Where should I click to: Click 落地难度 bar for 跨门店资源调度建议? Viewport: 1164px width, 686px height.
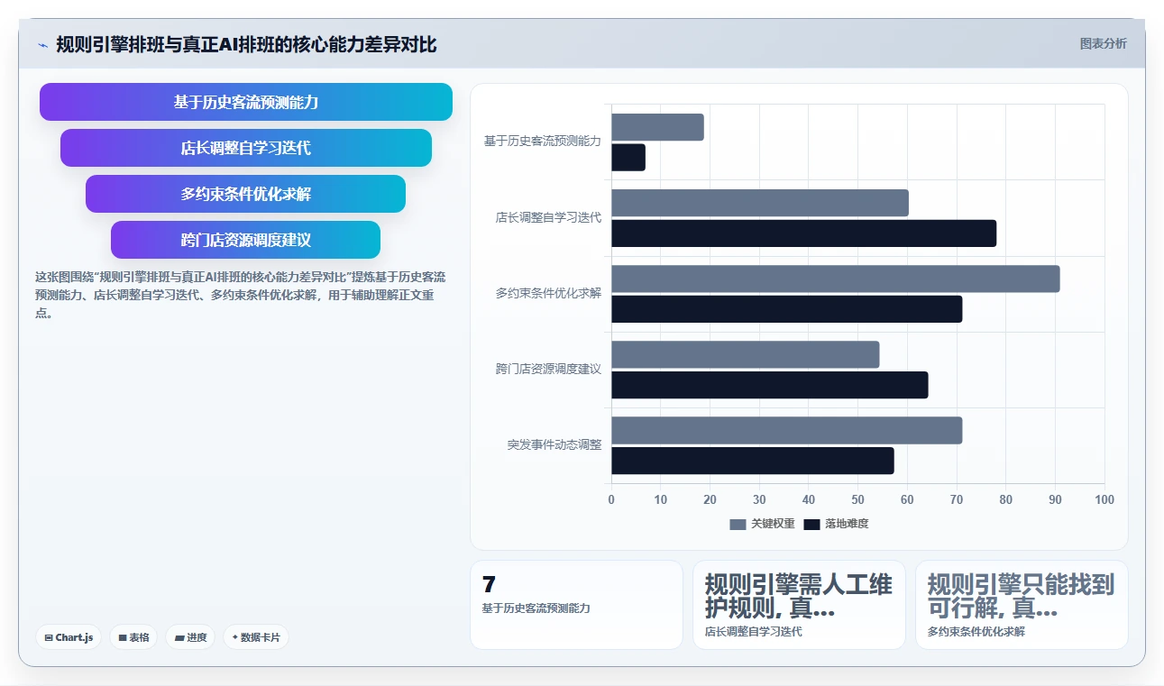(x=770, y=385)
